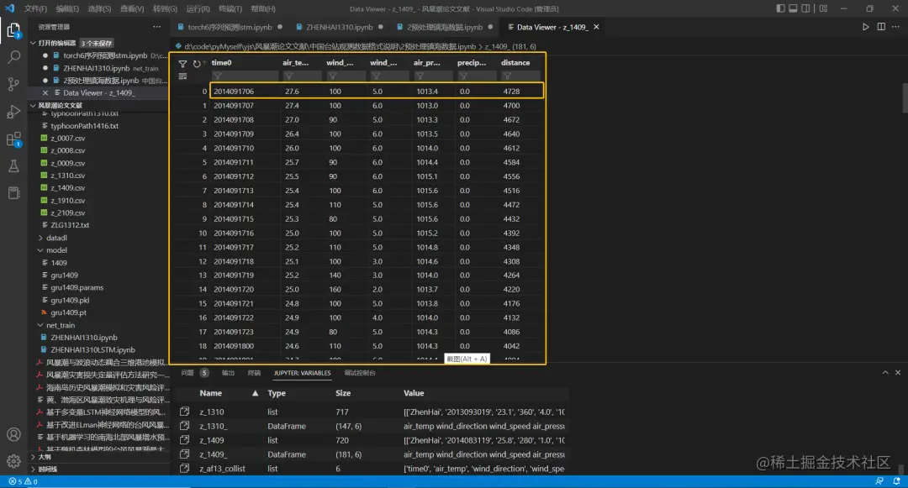The height and width of the screenshot is (488, 908).
Task: Click the Size column header in variables
Action: (x=343, y=393)
